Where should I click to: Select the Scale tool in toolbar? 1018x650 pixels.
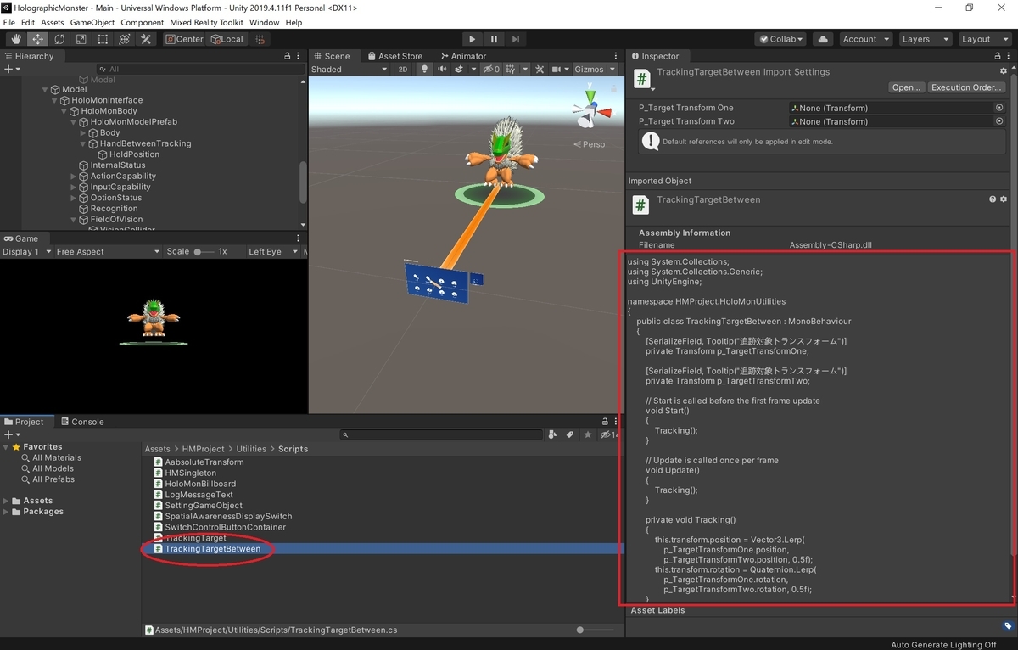[81, 39]
